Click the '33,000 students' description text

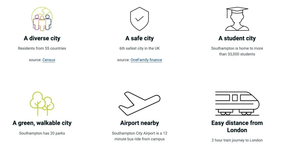(237, 51)
